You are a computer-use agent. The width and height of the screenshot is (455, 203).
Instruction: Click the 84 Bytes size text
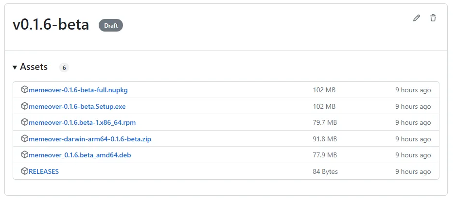pyautogui.click(x=325, y=171)
